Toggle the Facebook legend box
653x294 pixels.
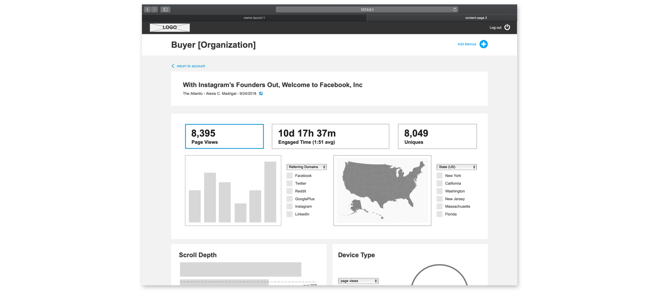coord(289,176)
